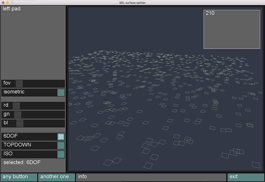This screenshot has height=182, width=265.
Task: Click the info bar at the bottom
Action: pos(151,177)
